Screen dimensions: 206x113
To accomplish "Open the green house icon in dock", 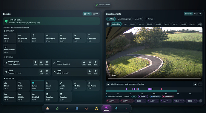I will pos(57,109).
